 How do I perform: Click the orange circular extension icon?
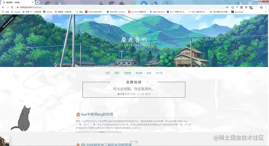pyautogui.click(x=246, y=7)
